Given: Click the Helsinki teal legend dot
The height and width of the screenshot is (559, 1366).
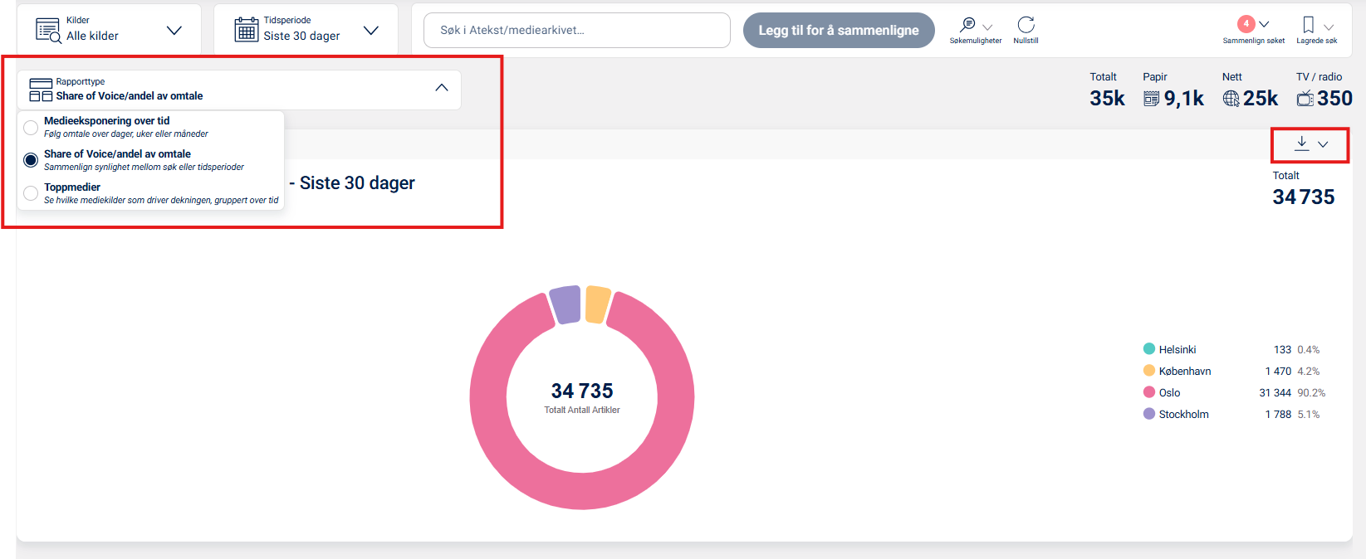Looking at the screenshot, I should point(1149,348).
